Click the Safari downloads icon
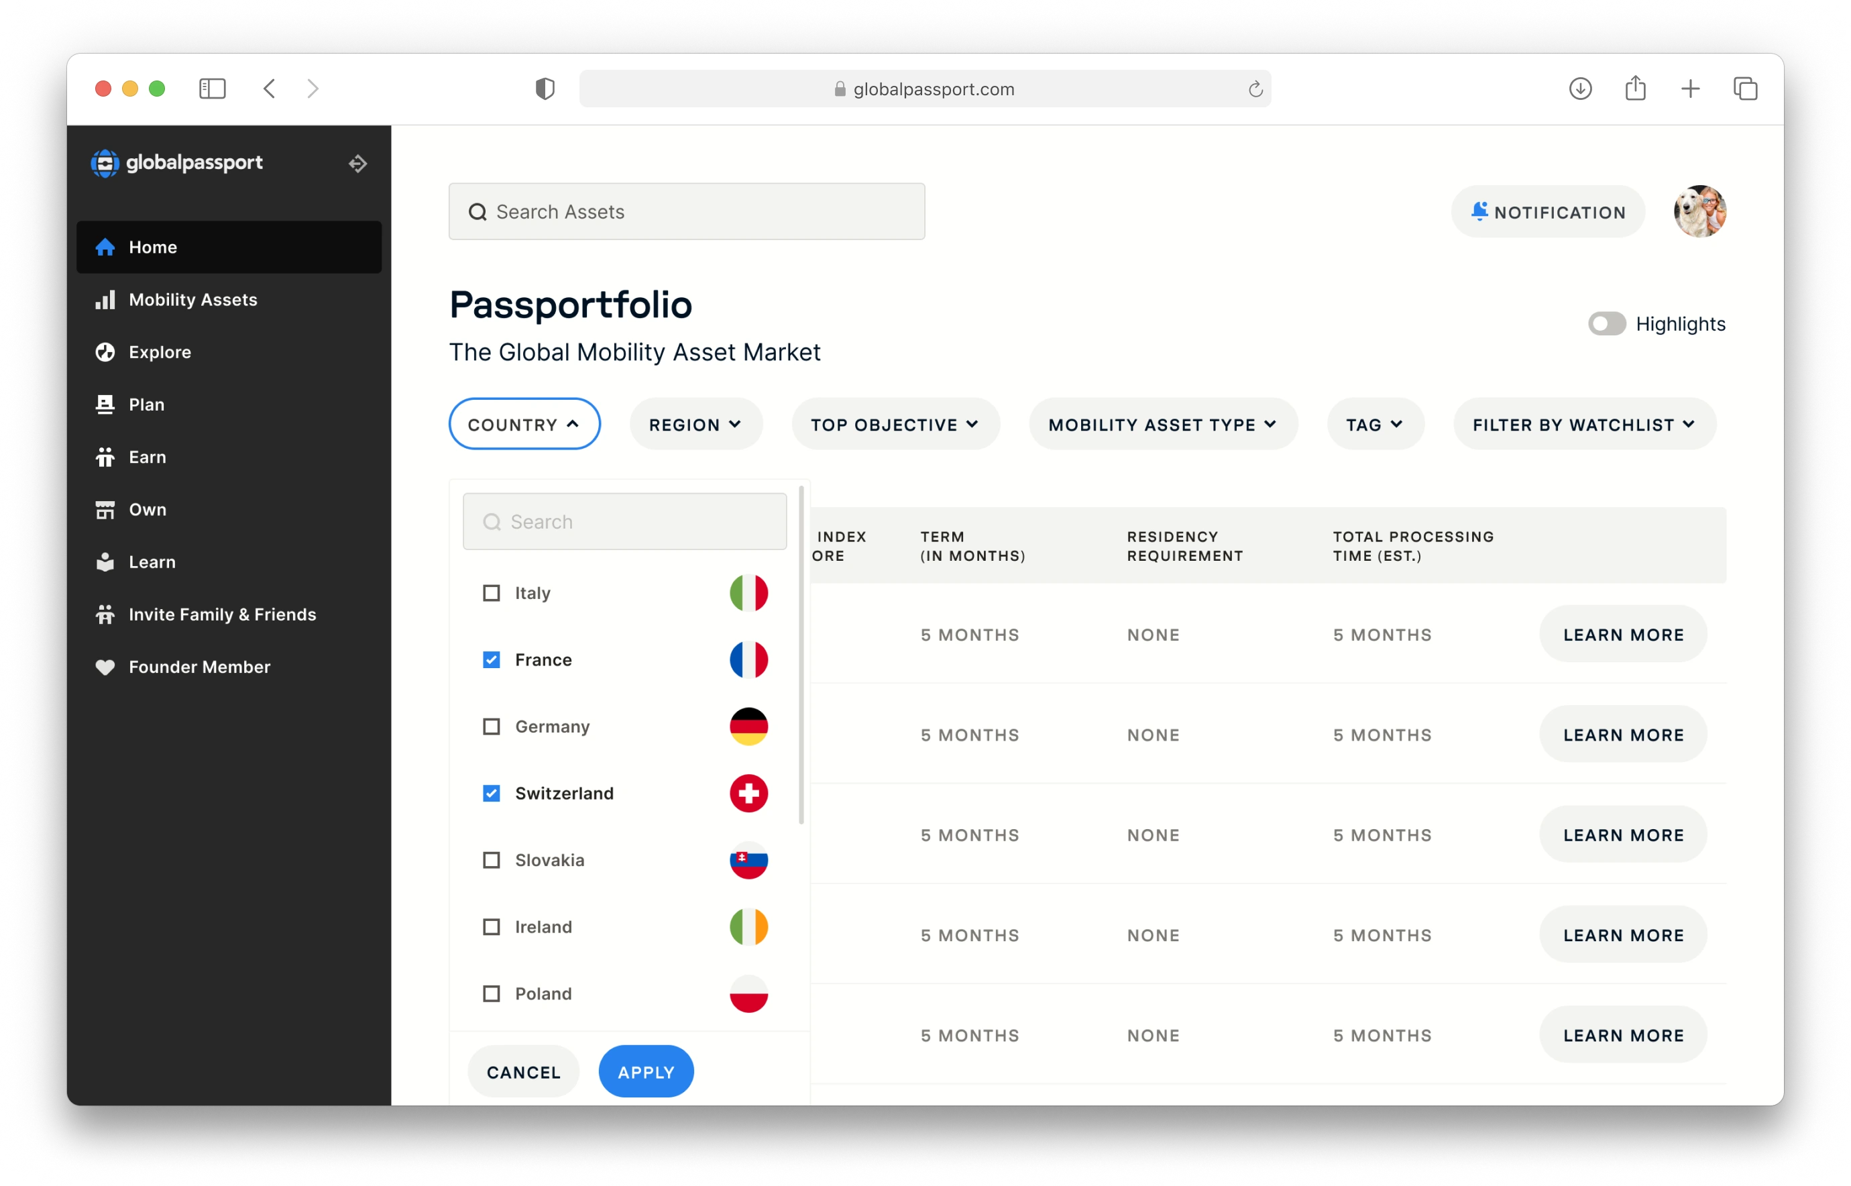1851x1186 pixels. tap(1580, 89)
